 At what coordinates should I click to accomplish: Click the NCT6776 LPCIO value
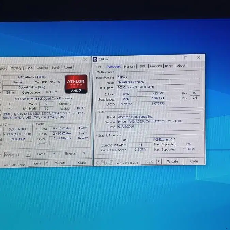158,103
